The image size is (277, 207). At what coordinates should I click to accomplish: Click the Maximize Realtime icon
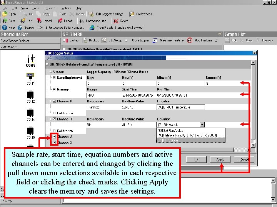coord(155,41)
